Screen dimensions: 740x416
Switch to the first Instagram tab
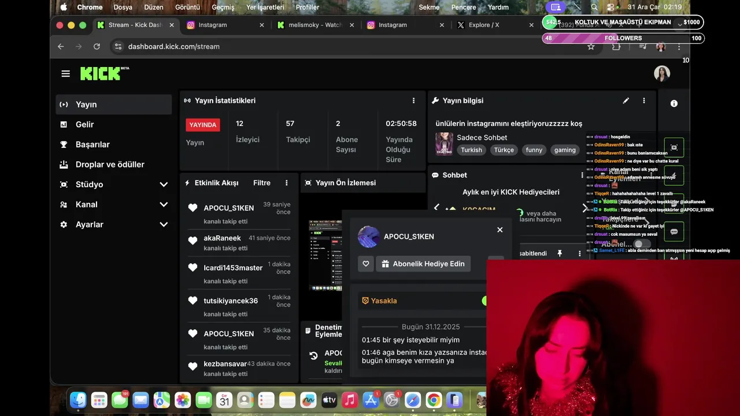[225, 25]
